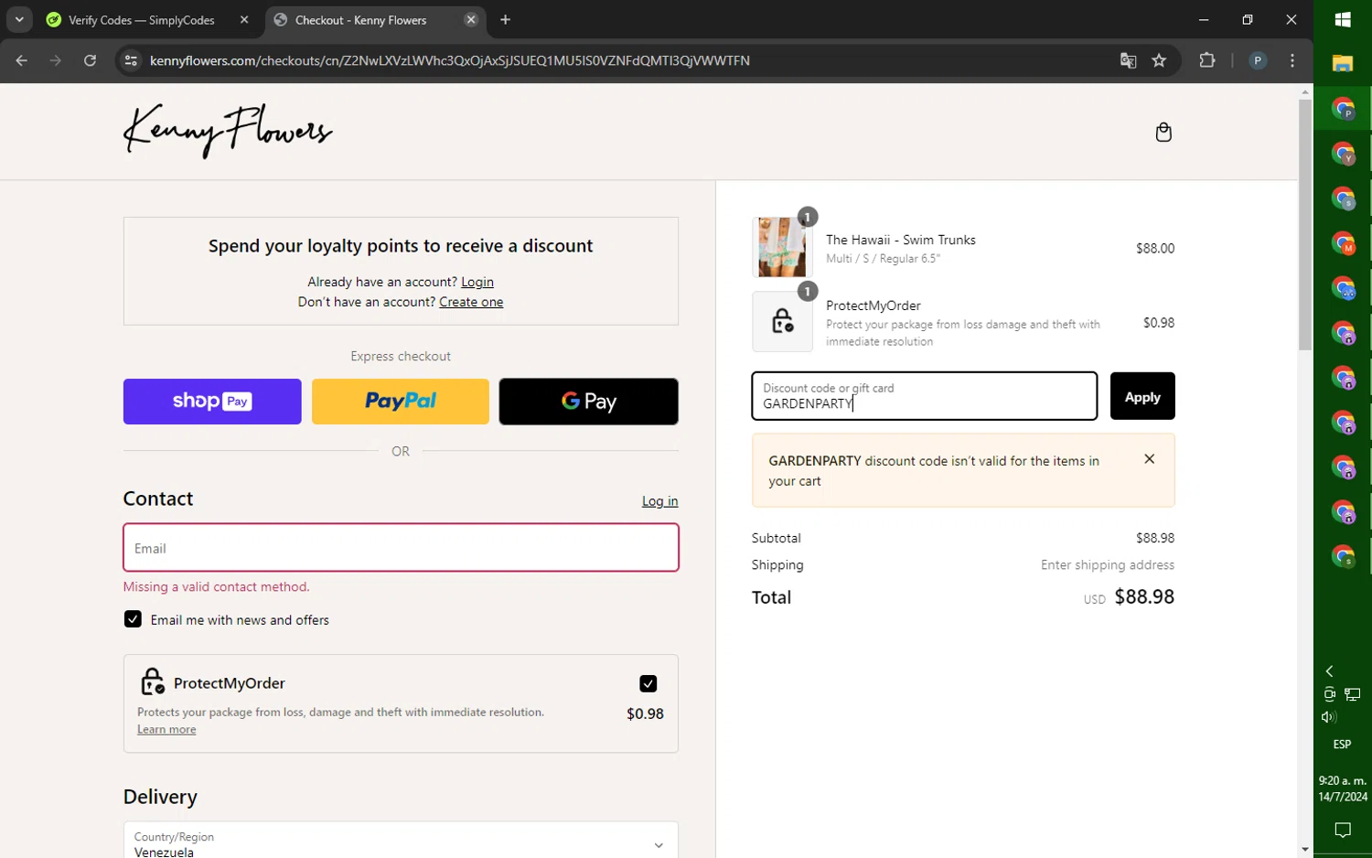The image size is (1372, 858).
Task: Show hidden system tray icons chevron
Action: (1329, 670)
